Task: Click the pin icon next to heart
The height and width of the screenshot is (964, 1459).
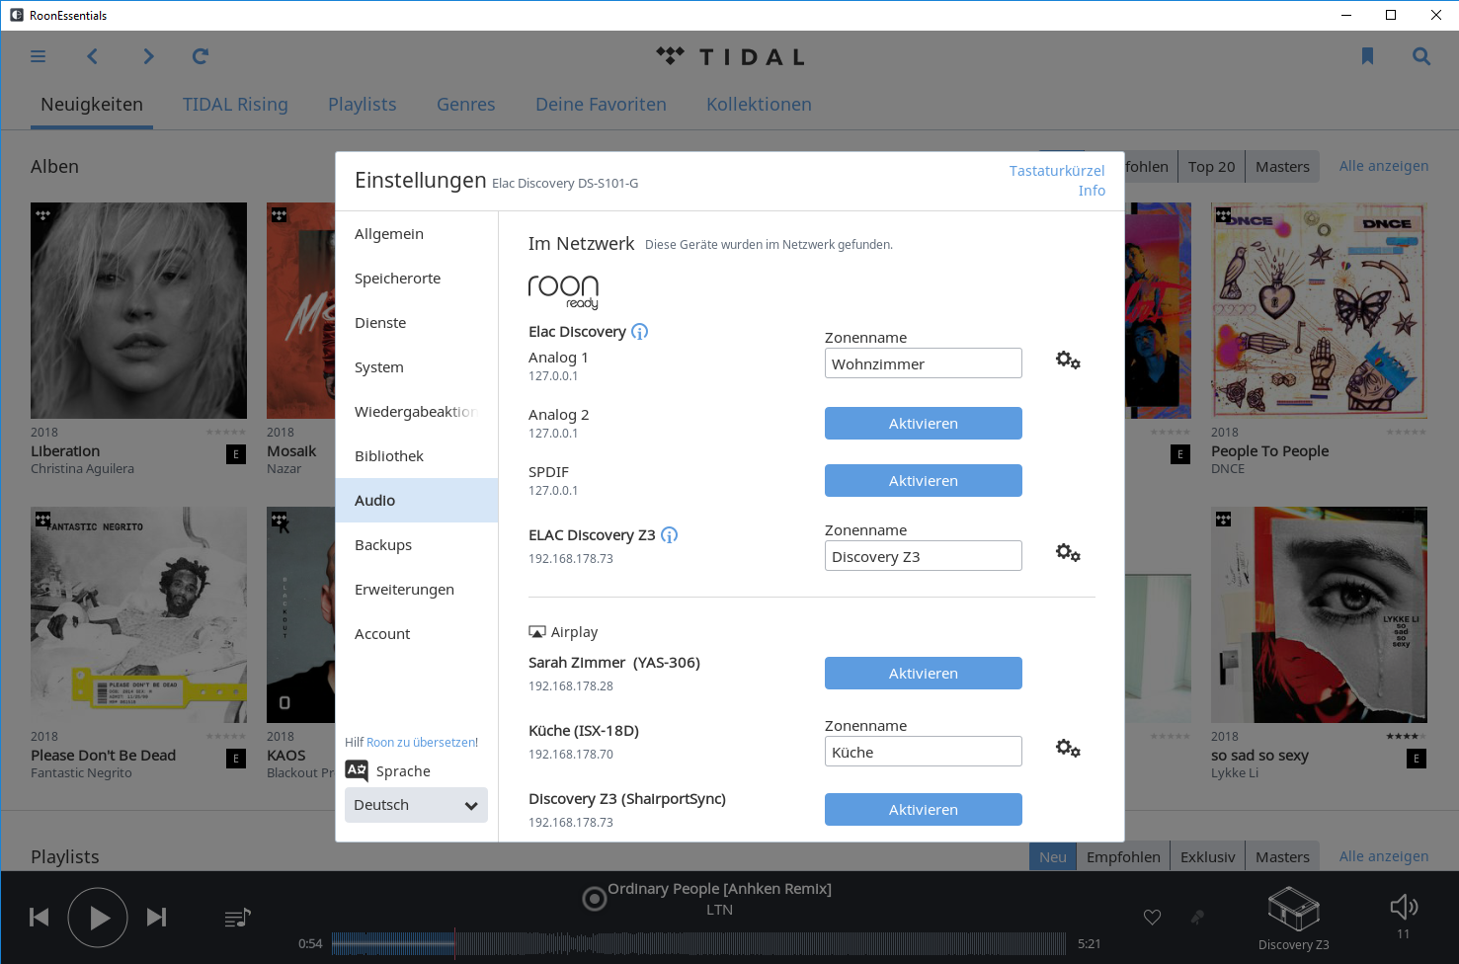Action: [1198, 918]
